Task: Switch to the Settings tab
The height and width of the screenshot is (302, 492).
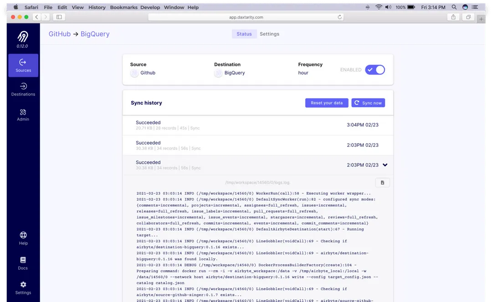Action: click(x=269, y=34)
